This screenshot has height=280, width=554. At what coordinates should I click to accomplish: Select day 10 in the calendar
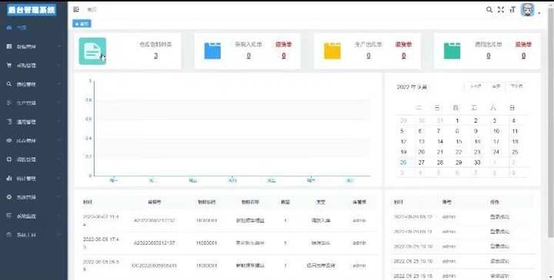[496, 131]
